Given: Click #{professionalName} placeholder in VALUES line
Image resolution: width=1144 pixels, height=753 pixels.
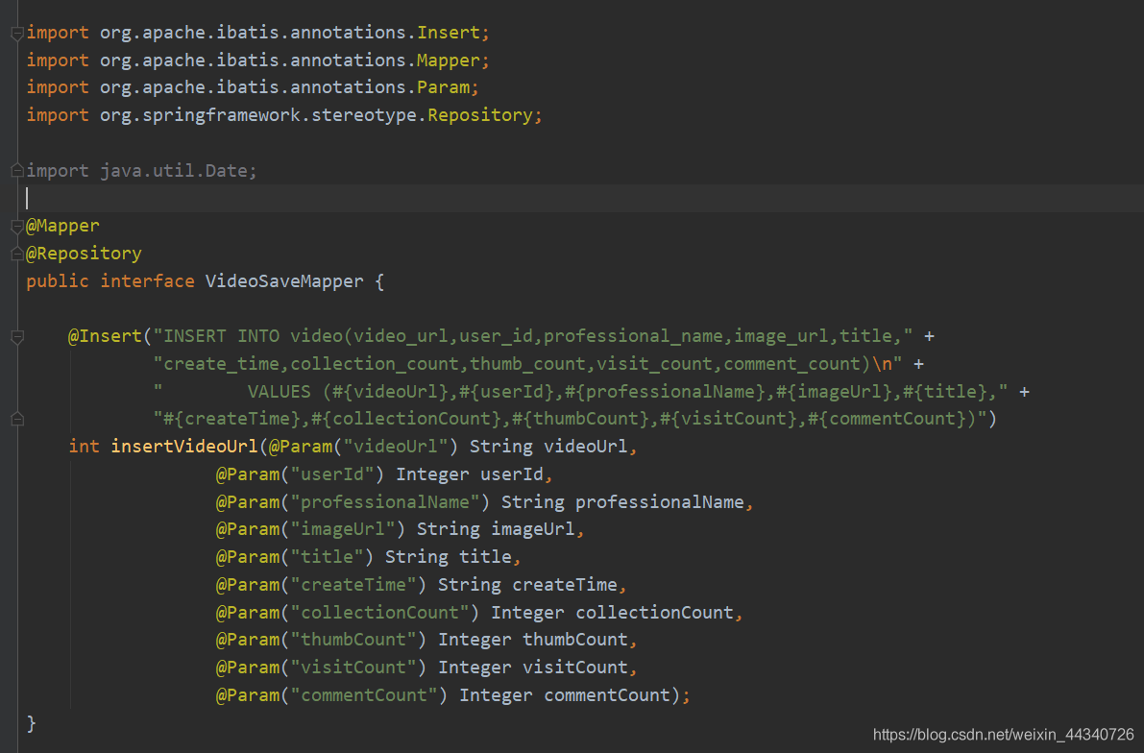Looking at the screenshot, I should click(664, 392).
